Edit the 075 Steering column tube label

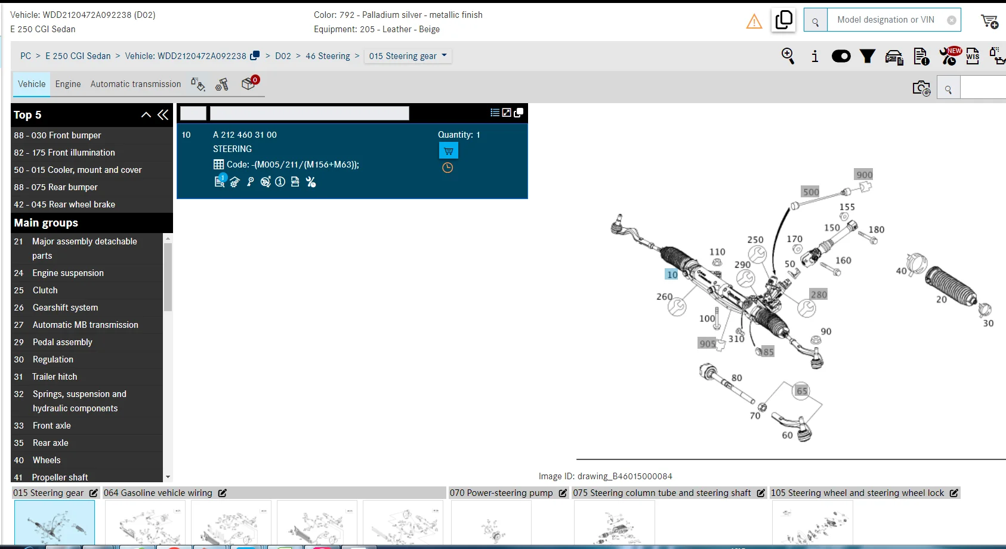761,493
